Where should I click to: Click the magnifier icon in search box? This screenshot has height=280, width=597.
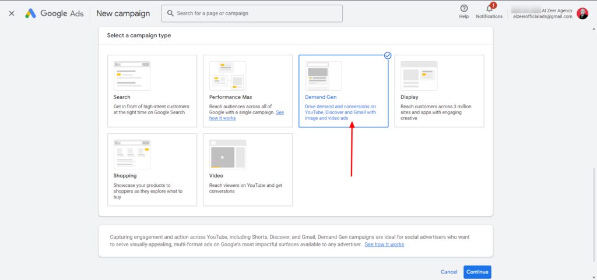(x=171, y=13)
